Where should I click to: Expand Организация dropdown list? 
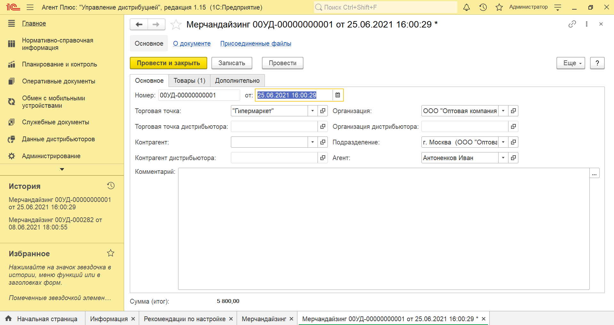[x=503, y=111]
